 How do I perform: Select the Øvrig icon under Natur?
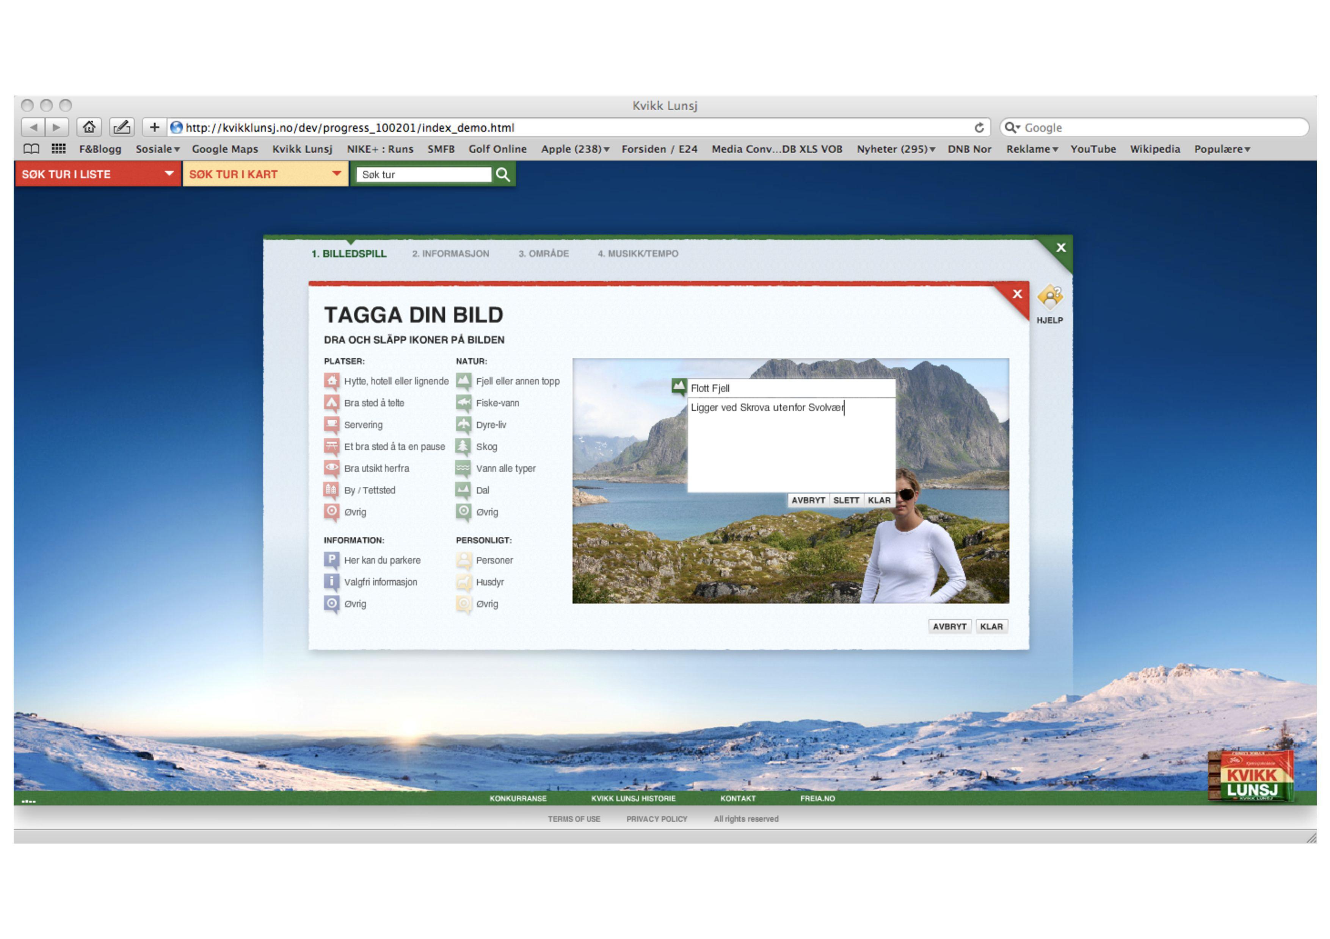(x=463, y=512)
